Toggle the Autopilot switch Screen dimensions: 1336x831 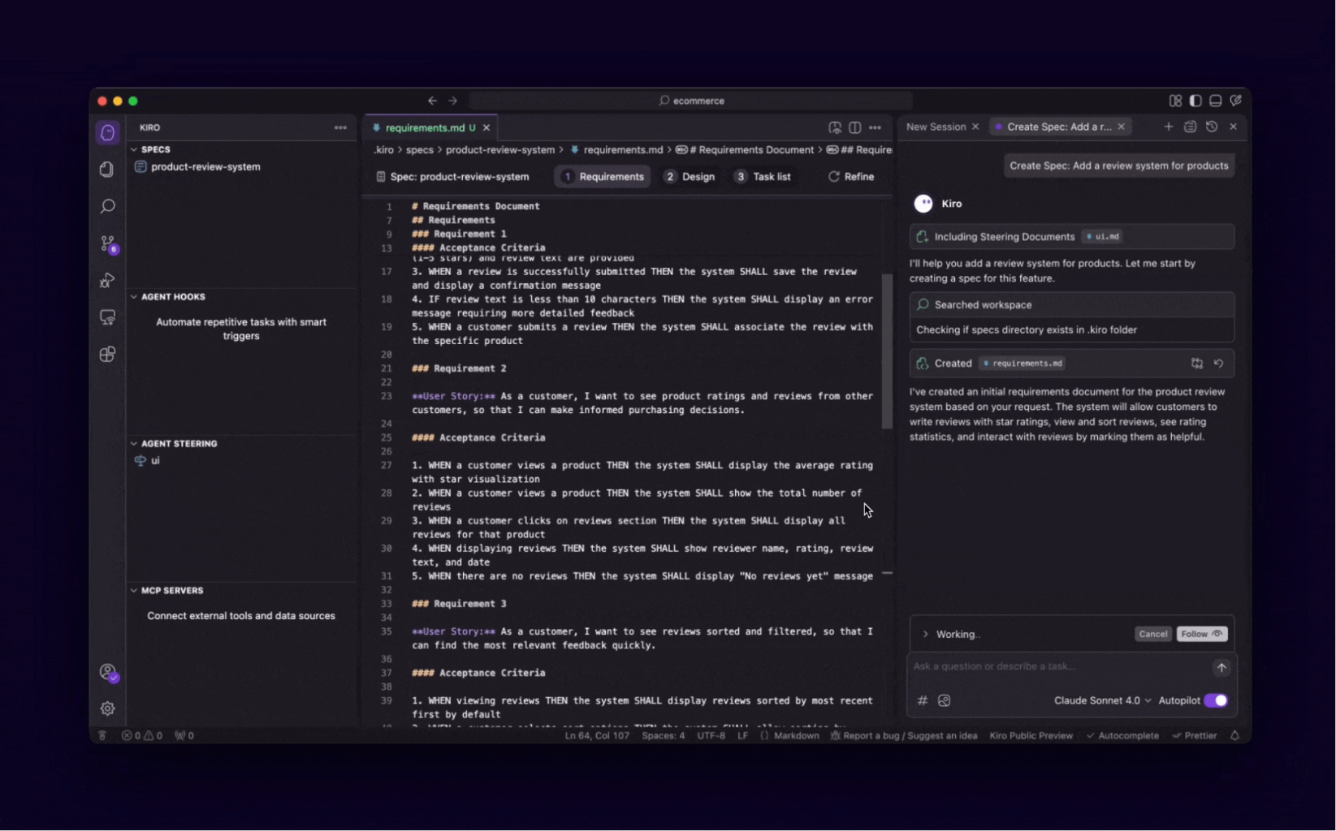(1215, 700)
